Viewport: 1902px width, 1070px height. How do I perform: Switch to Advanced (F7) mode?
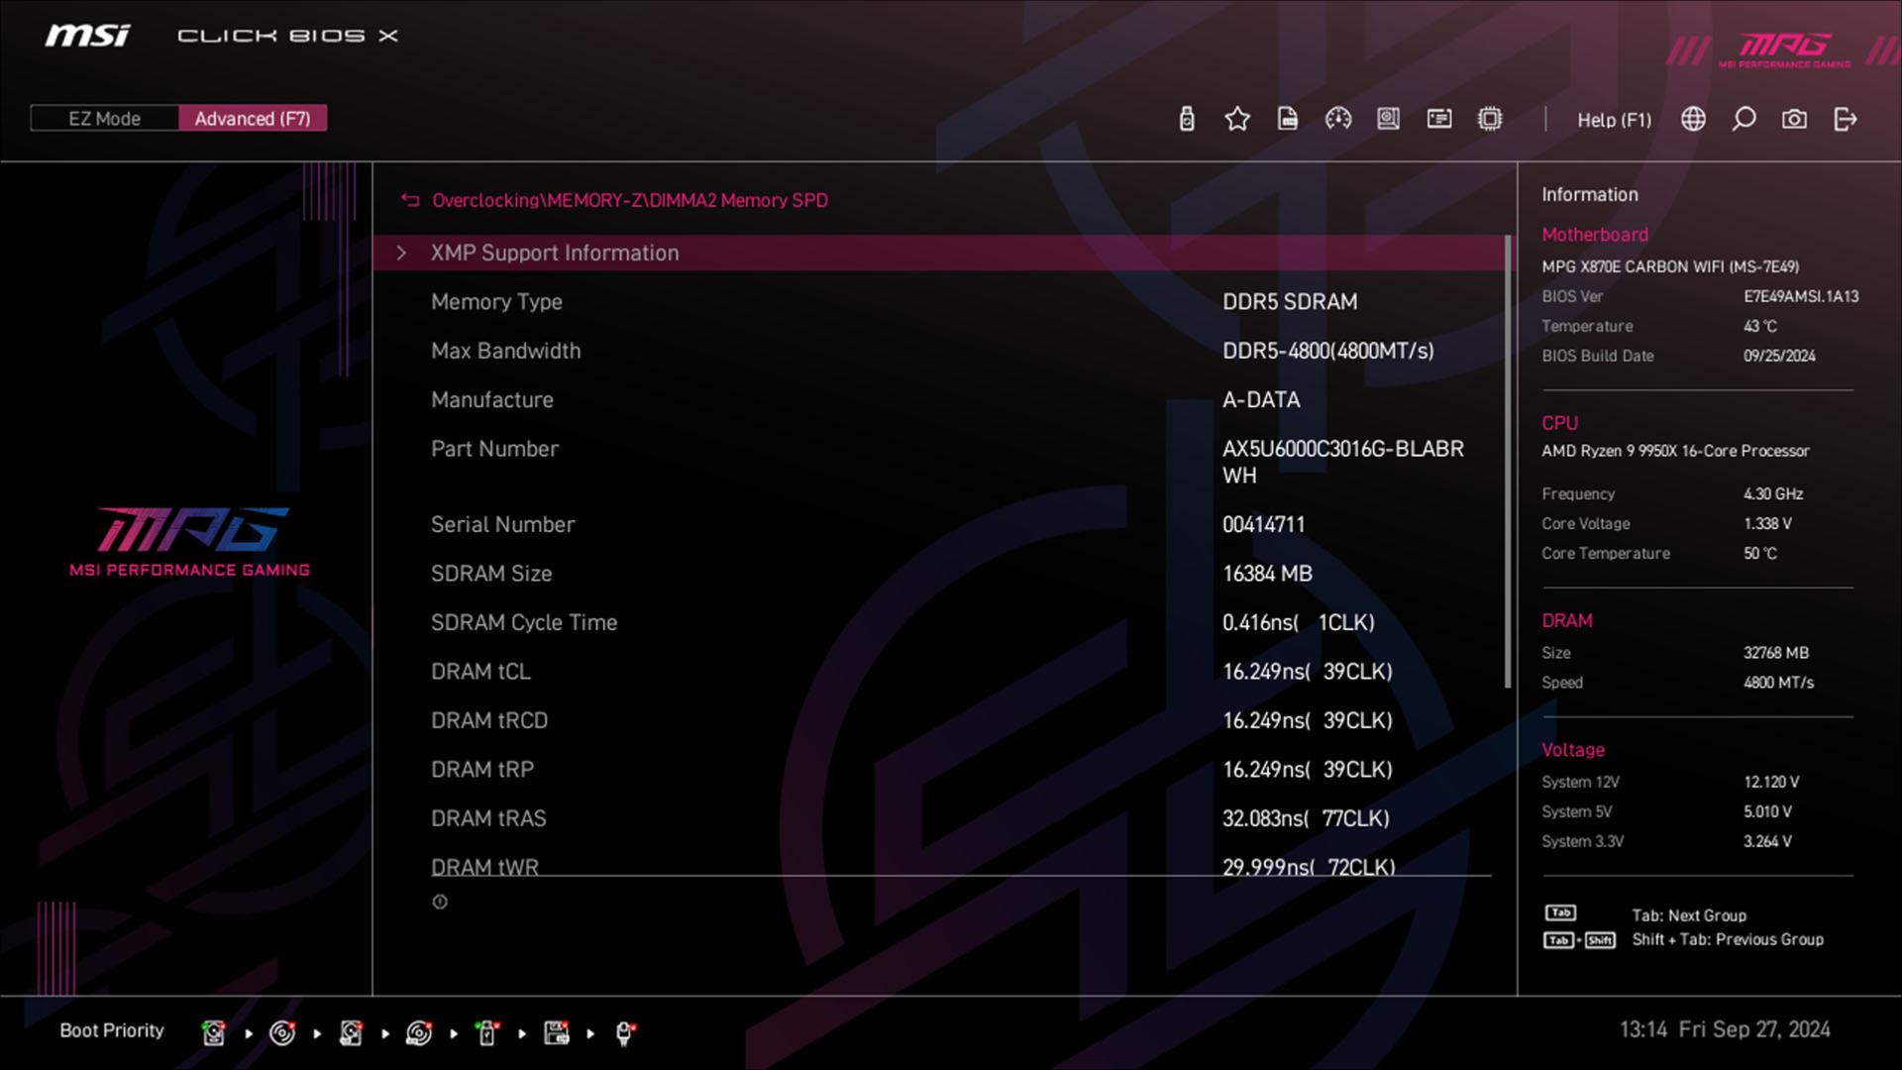253,119
